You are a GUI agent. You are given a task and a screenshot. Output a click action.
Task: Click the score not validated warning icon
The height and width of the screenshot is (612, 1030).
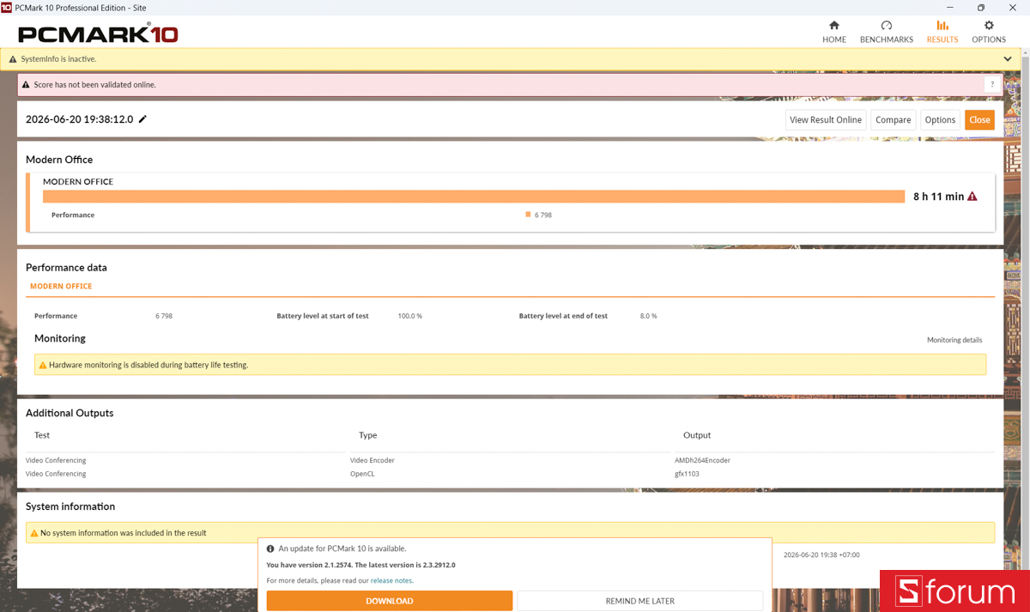[26, 85]
